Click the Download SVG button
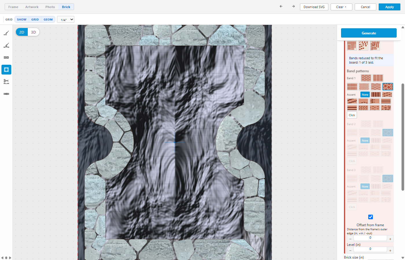The image size is (405, 260). [314, 7]
